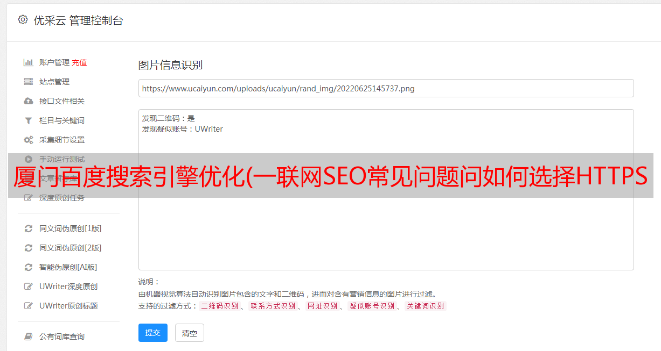Click inside the recognition results text area

(386, 190)
